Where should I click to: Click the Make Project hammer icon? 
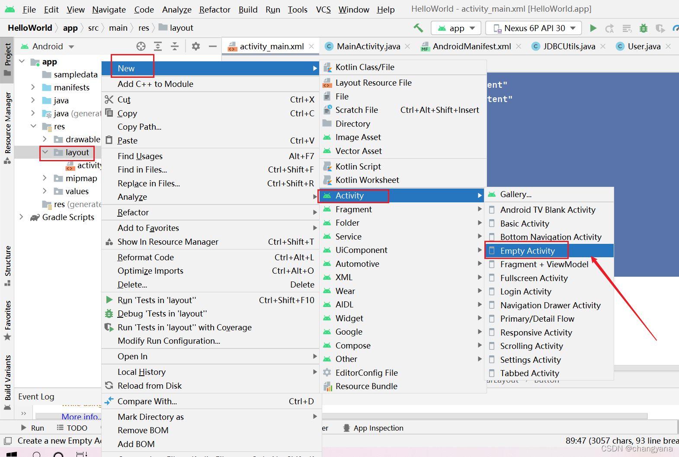[418, 28]
